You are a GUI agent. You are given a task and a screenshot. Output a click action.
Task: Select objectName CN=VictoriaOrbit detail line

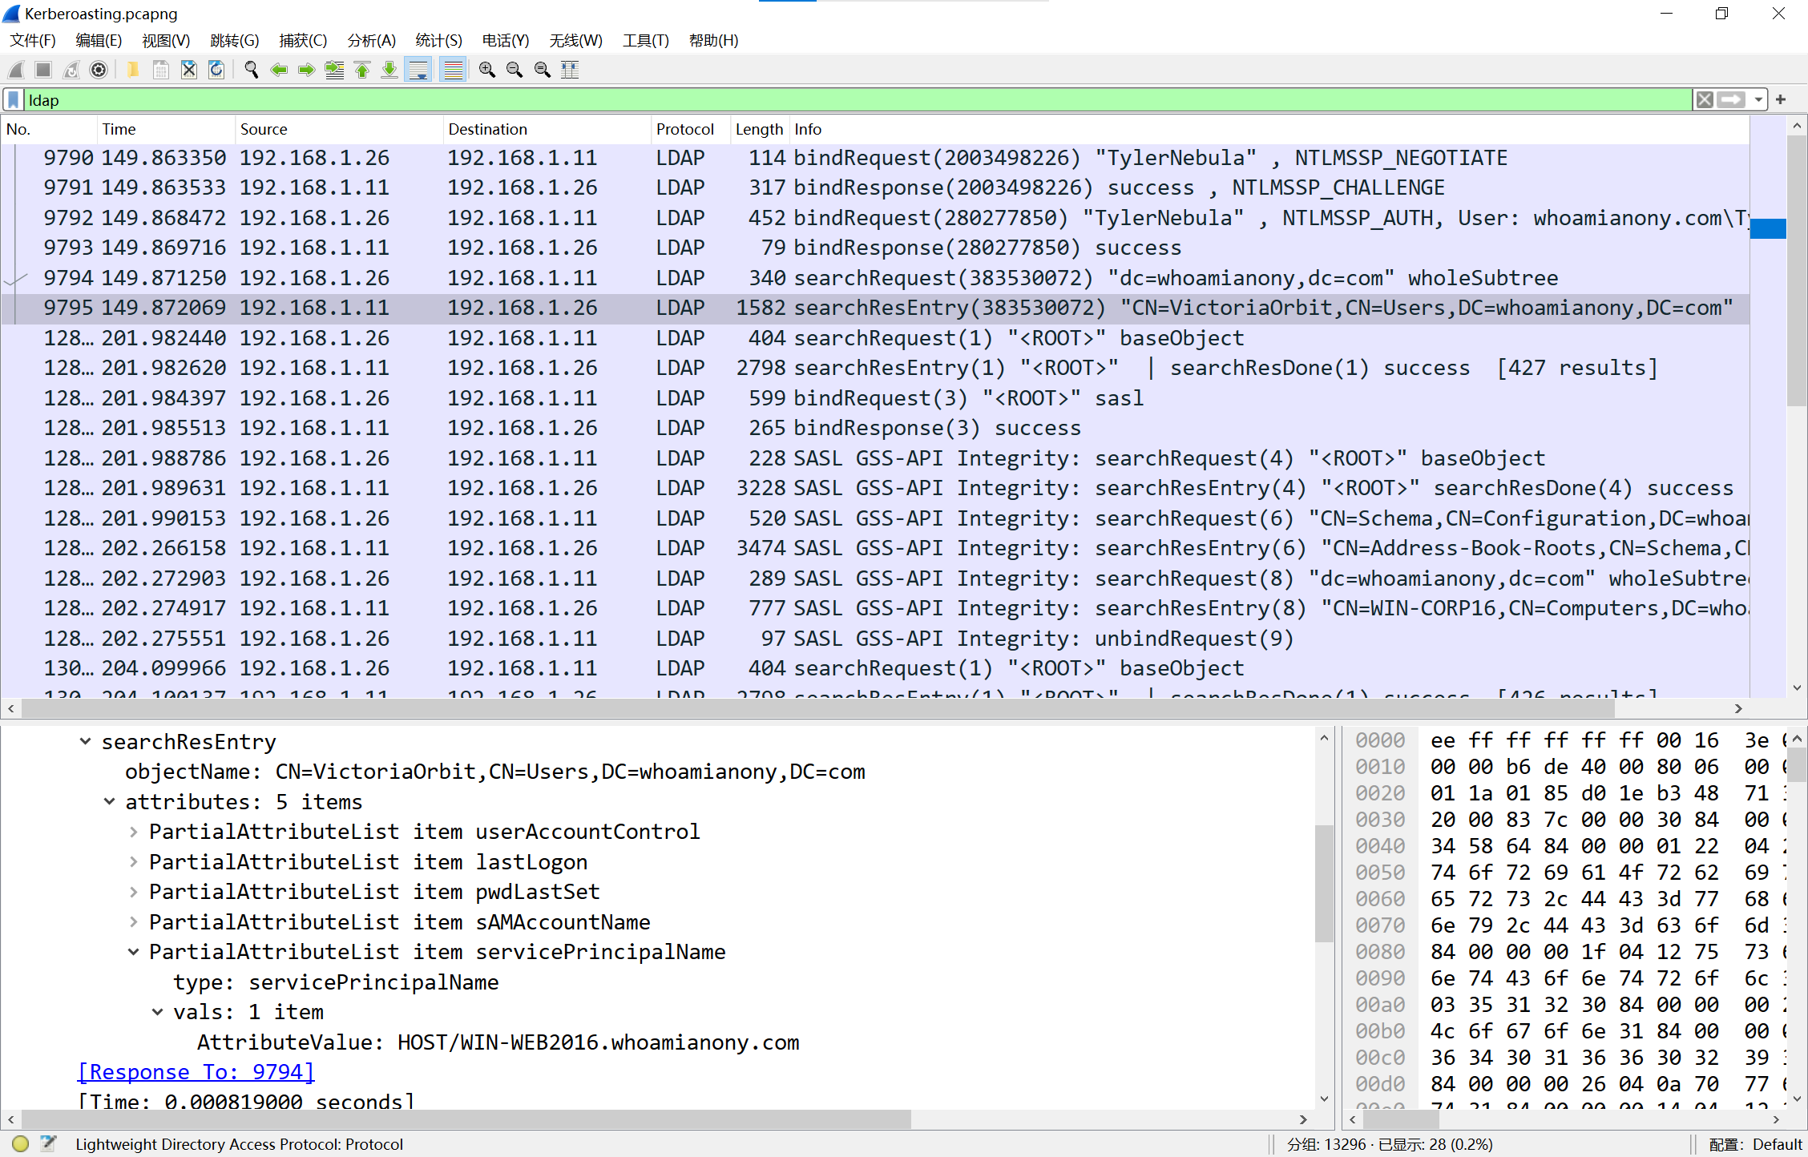pyautogui.click(x=495, y=772)
